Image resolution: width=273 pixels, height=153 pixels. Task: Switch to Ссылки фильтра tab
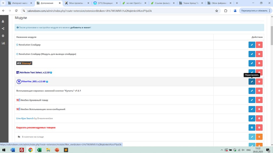click(x=163, y=3)
